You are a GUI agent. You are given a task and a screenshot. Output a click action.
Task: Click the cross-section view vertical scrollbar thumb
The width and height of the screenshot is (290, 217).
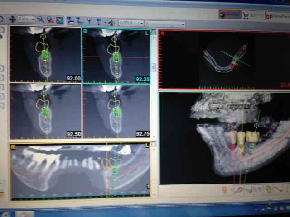(x=154, y=68)
